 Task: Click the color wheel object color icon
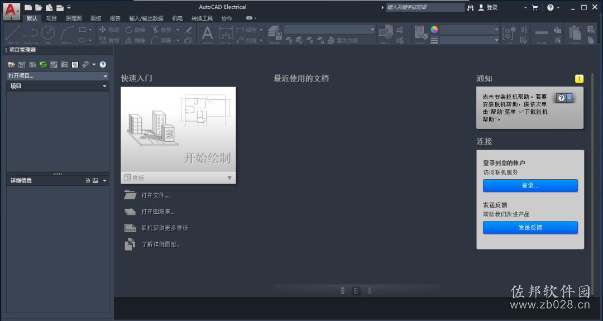(x=434, y=30)
